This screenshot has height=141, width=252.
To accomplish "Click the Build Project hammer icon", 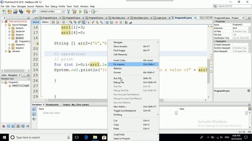I will pos(69,11).
